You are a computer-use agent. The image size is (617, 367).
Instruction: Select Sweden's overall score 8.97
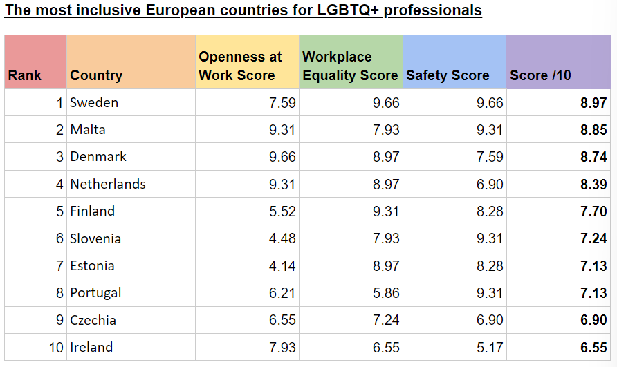593,103
